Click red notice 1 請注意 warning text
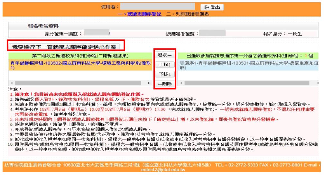Viewport: 324px width, 175px height. 79,94
